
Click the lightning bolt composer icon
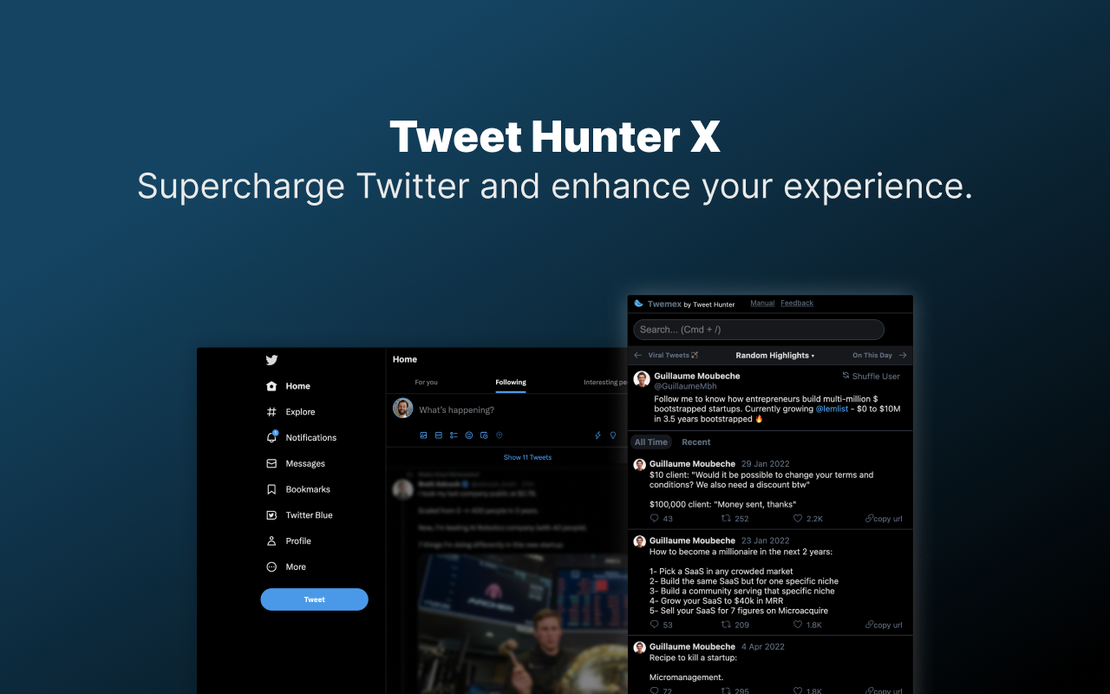[x=597, y=435]
